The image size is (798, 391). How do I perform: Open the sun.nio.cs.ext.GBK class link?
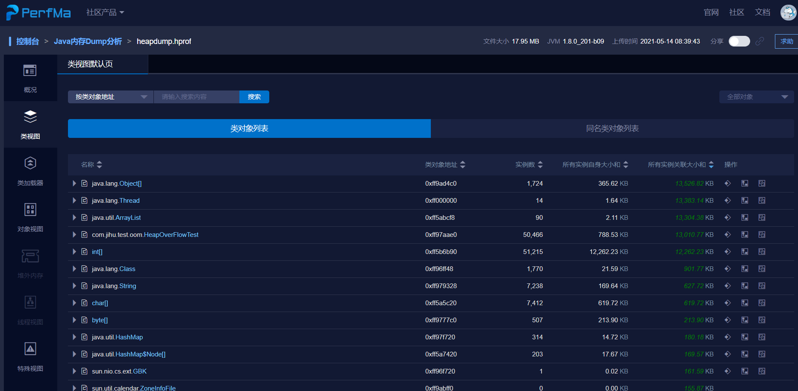click(x=119, y=371)
